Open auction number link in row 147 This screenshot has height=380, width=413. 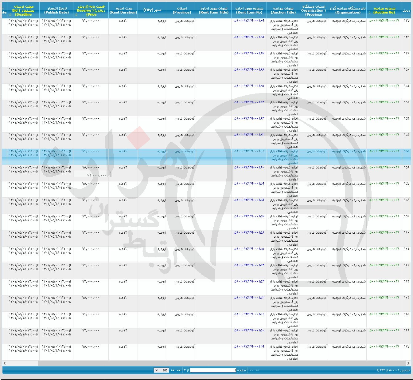[384, 21]
